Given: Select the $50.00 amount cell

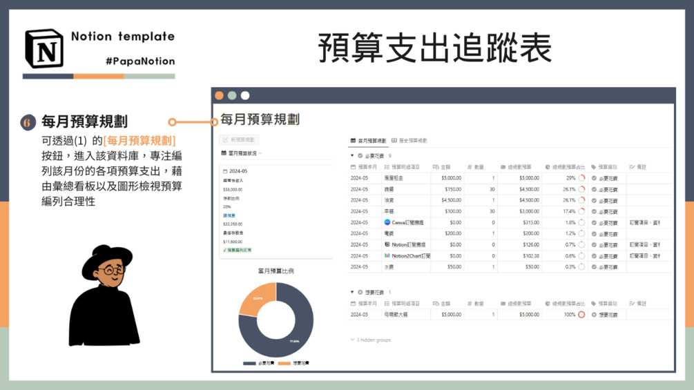Looking at the screenshot, I should coord(454,266).
